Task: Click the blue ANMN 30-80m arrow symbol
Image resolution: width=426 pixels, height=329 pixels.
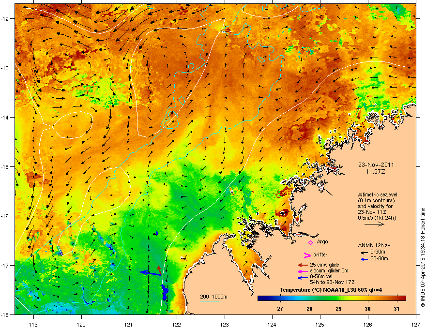Action: pos(365,259)
